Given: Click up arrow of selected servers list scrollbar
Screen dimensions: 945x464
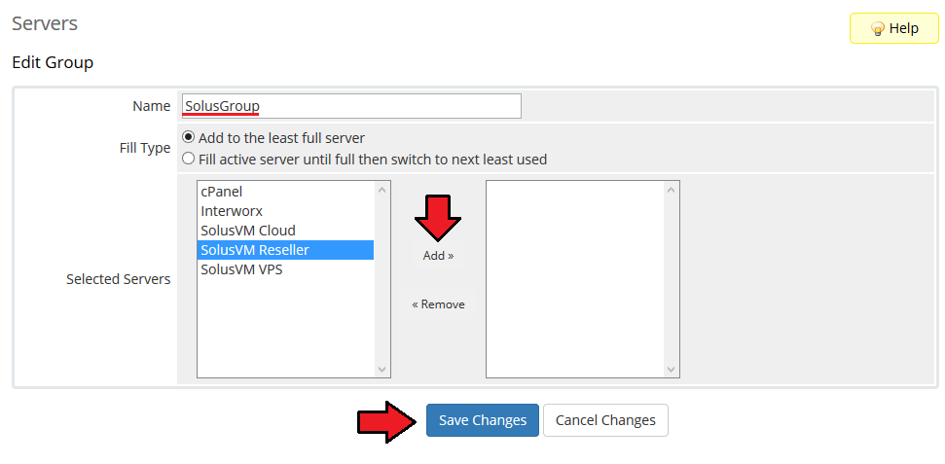Looking at the screenshot, I should coord(672,190).
